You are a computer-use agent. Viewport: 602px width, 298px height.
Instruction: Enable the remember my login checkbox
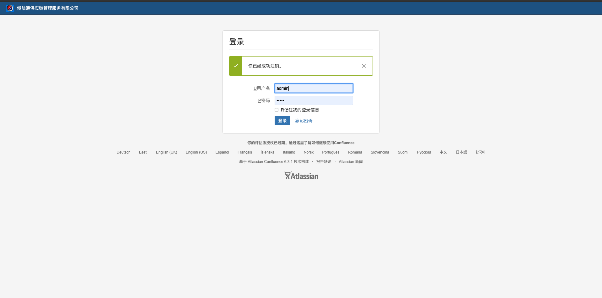pyautogui.click(x=277, y=110)
